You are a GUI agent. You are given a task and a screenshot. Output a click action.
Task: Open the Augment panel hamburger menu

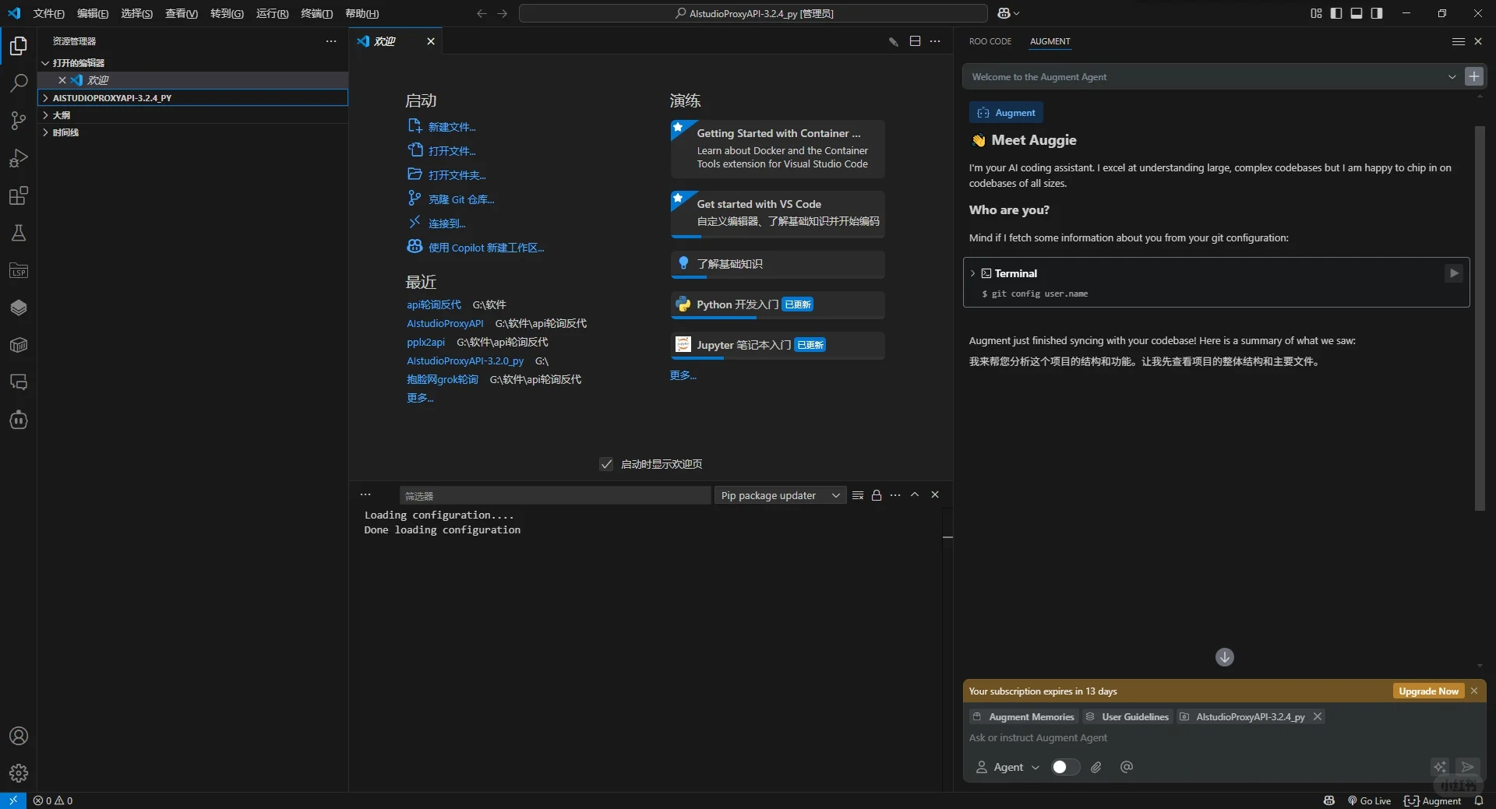click(1459, 41)
